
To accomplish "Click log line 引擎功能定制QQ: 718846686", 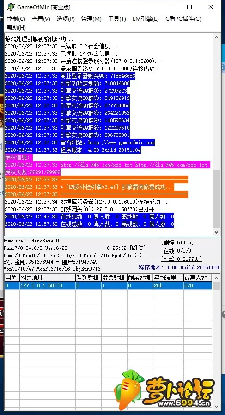I will click(67, 84).
